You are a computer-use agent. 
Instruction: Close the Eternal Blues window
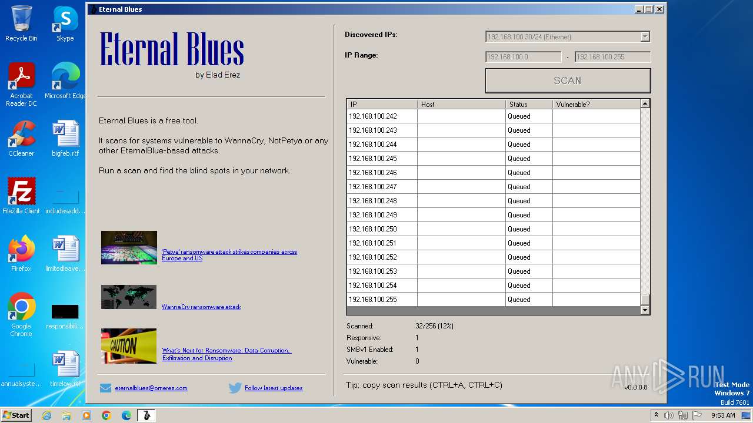click(659, 9)
